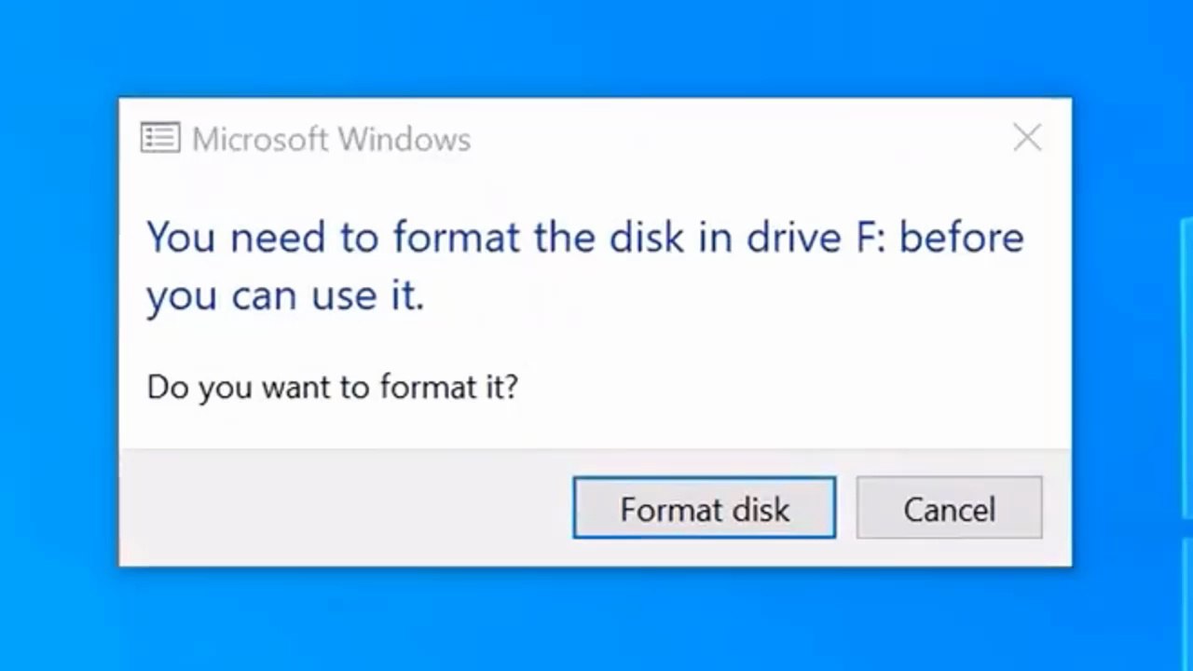Click the blank white area right of the question
The height and width of the screenshot is (671, 1193).
(792, 386)
